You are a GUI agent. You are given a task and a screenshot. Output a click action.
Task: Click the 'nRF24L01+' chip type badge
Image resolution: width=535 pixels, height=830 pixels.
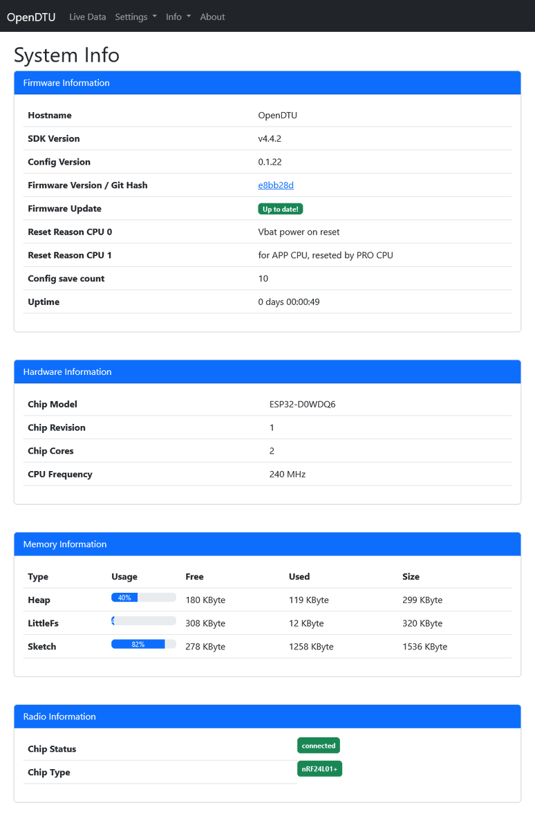(319, 769)
